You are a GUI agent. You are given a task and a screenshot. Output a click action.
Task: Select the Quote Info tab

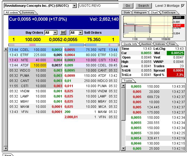pos(130,44)
